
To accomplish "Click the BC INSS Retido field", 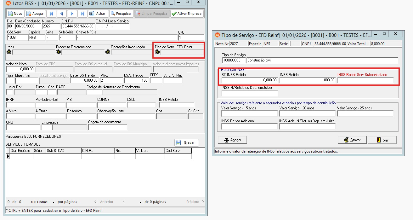I will tap(250, 80).
